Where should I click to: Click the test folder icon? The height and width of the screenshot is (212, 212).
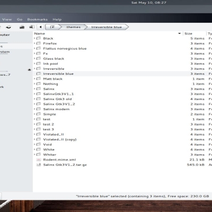39,119
